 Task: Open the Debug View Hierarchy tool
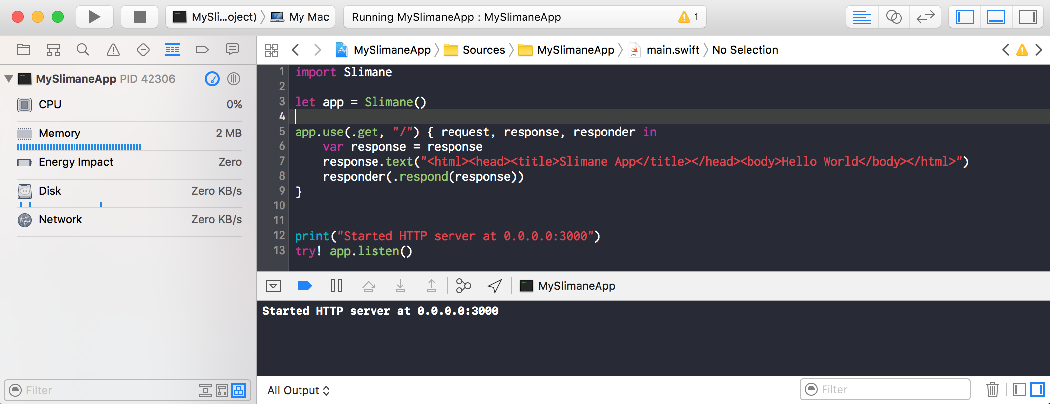pyautogui.click(x=463, y=286)
